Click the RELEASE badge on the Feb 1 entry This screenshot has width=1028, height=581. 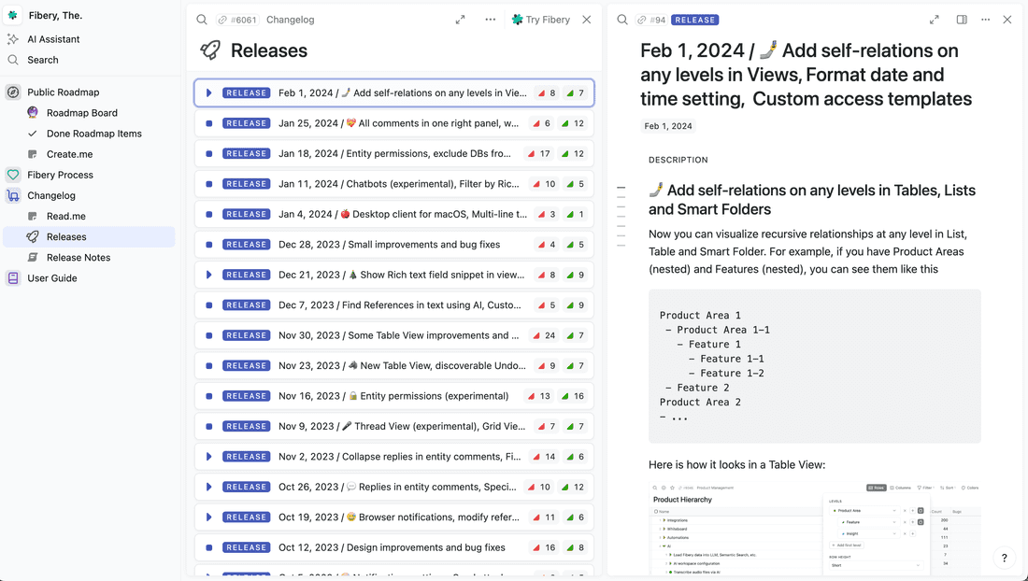pos(246,93)
